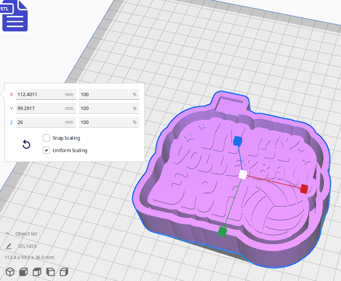Switch to the left side view preset

tap(50, 272)
